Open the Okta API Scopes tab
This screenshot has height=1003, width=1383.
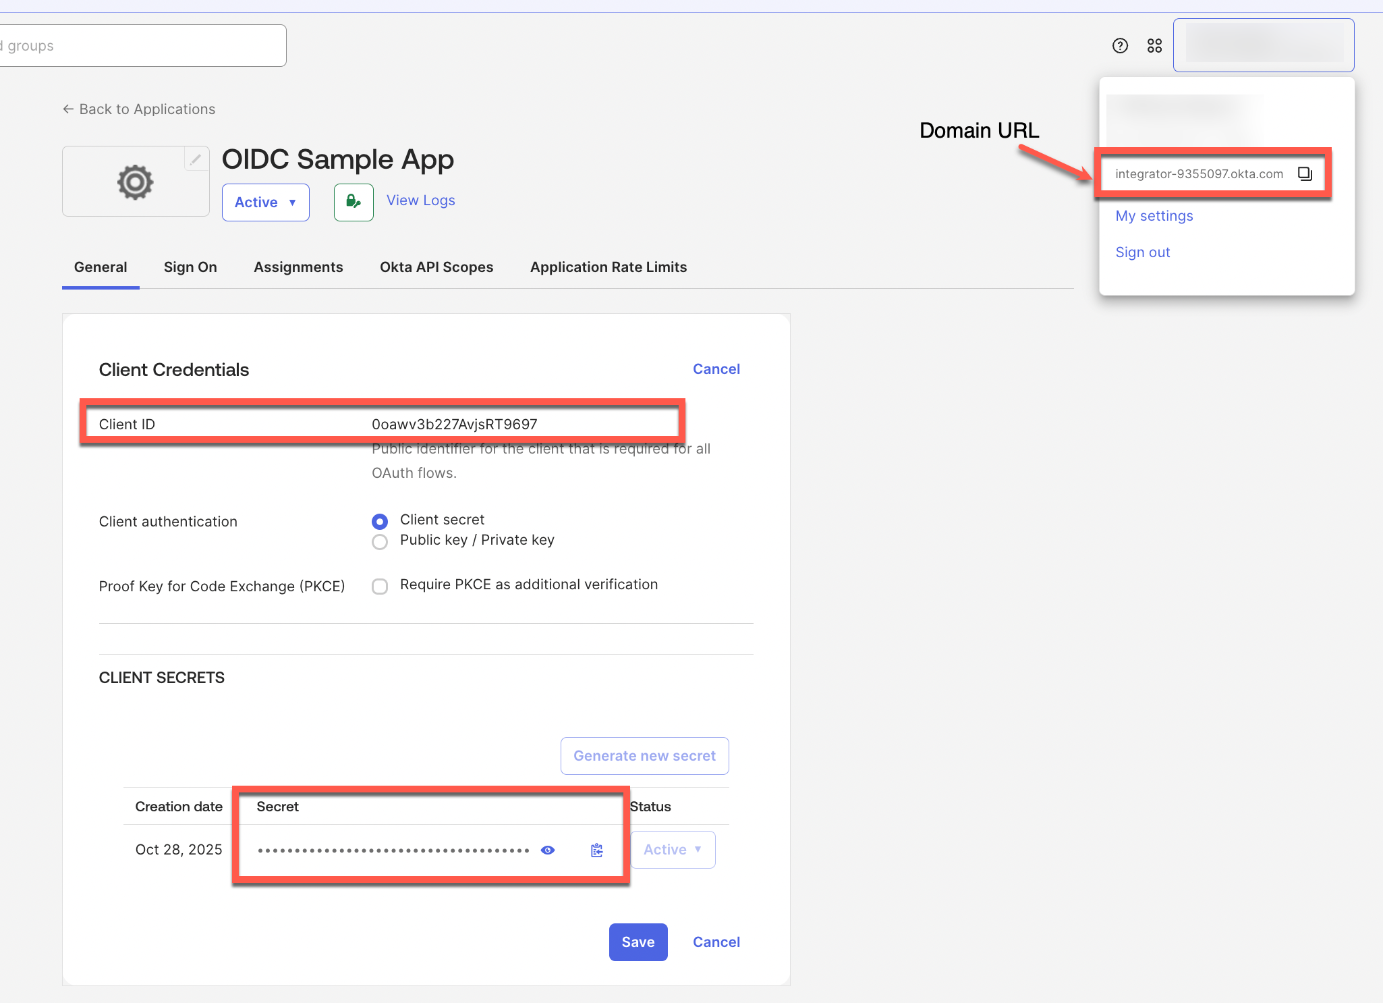(x=436, y=267)
